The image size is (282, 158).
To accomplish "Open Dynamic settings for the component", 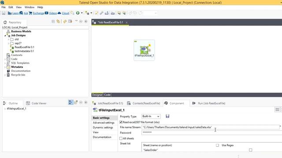I will coord(103,128).
